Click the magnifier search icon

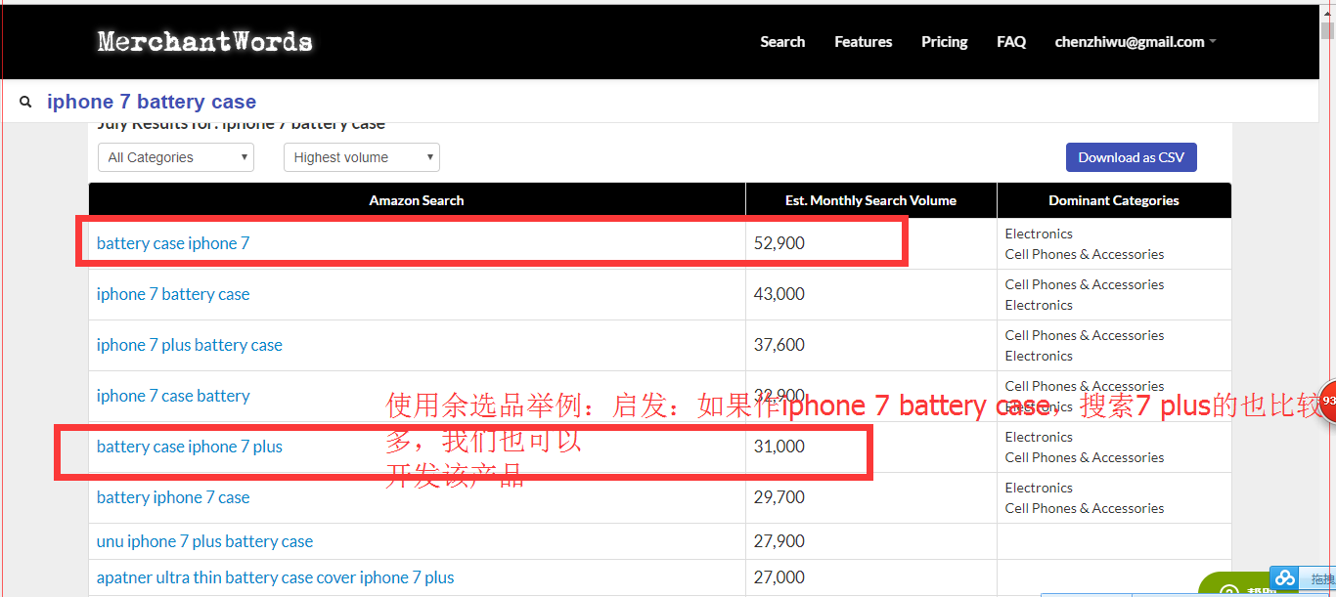click(x=26, y=102)
